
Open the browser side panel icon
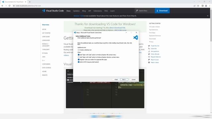(x=202, y=6)
